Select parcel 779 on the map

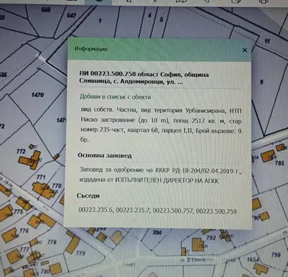(80, 253)
